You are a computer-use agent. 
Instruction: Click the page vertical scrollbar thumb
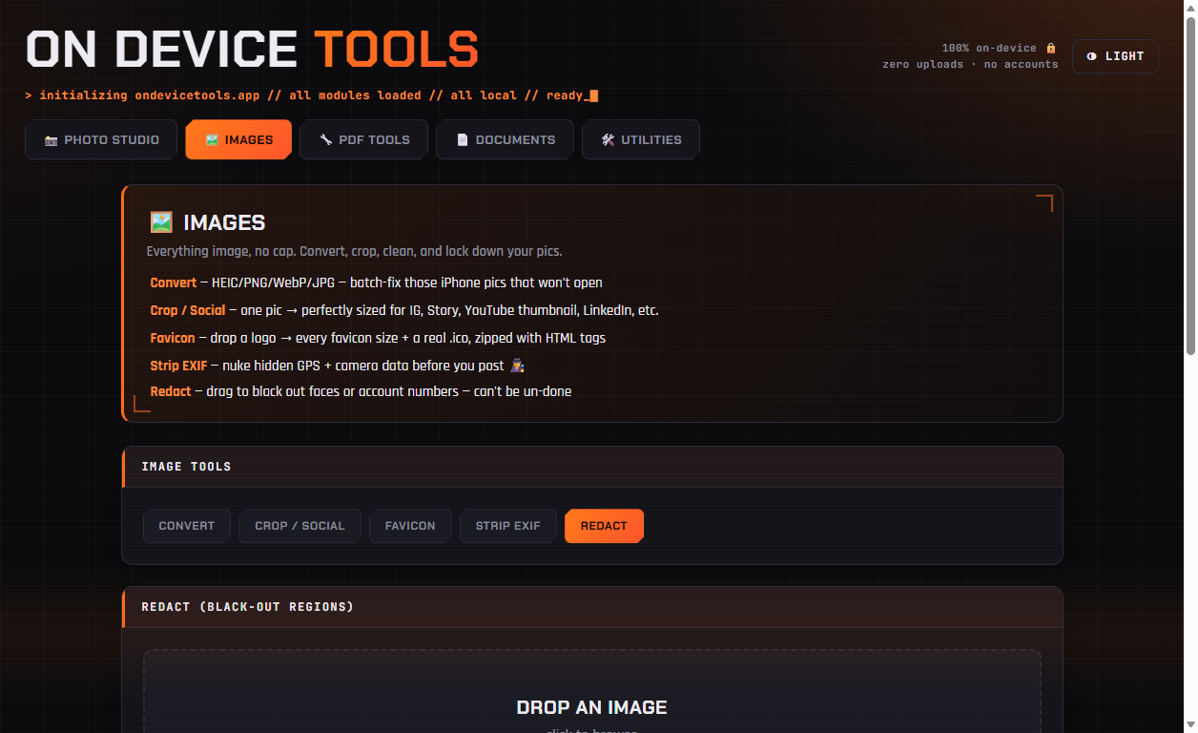(x=1189, y=187)
